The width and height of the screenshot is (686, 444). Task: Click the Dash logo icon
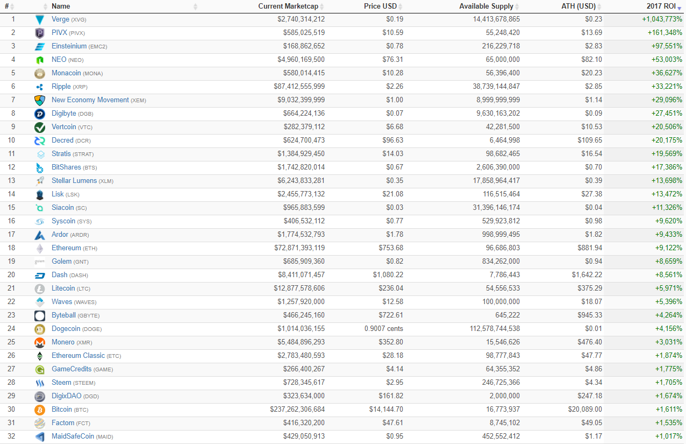click(40, 275)
